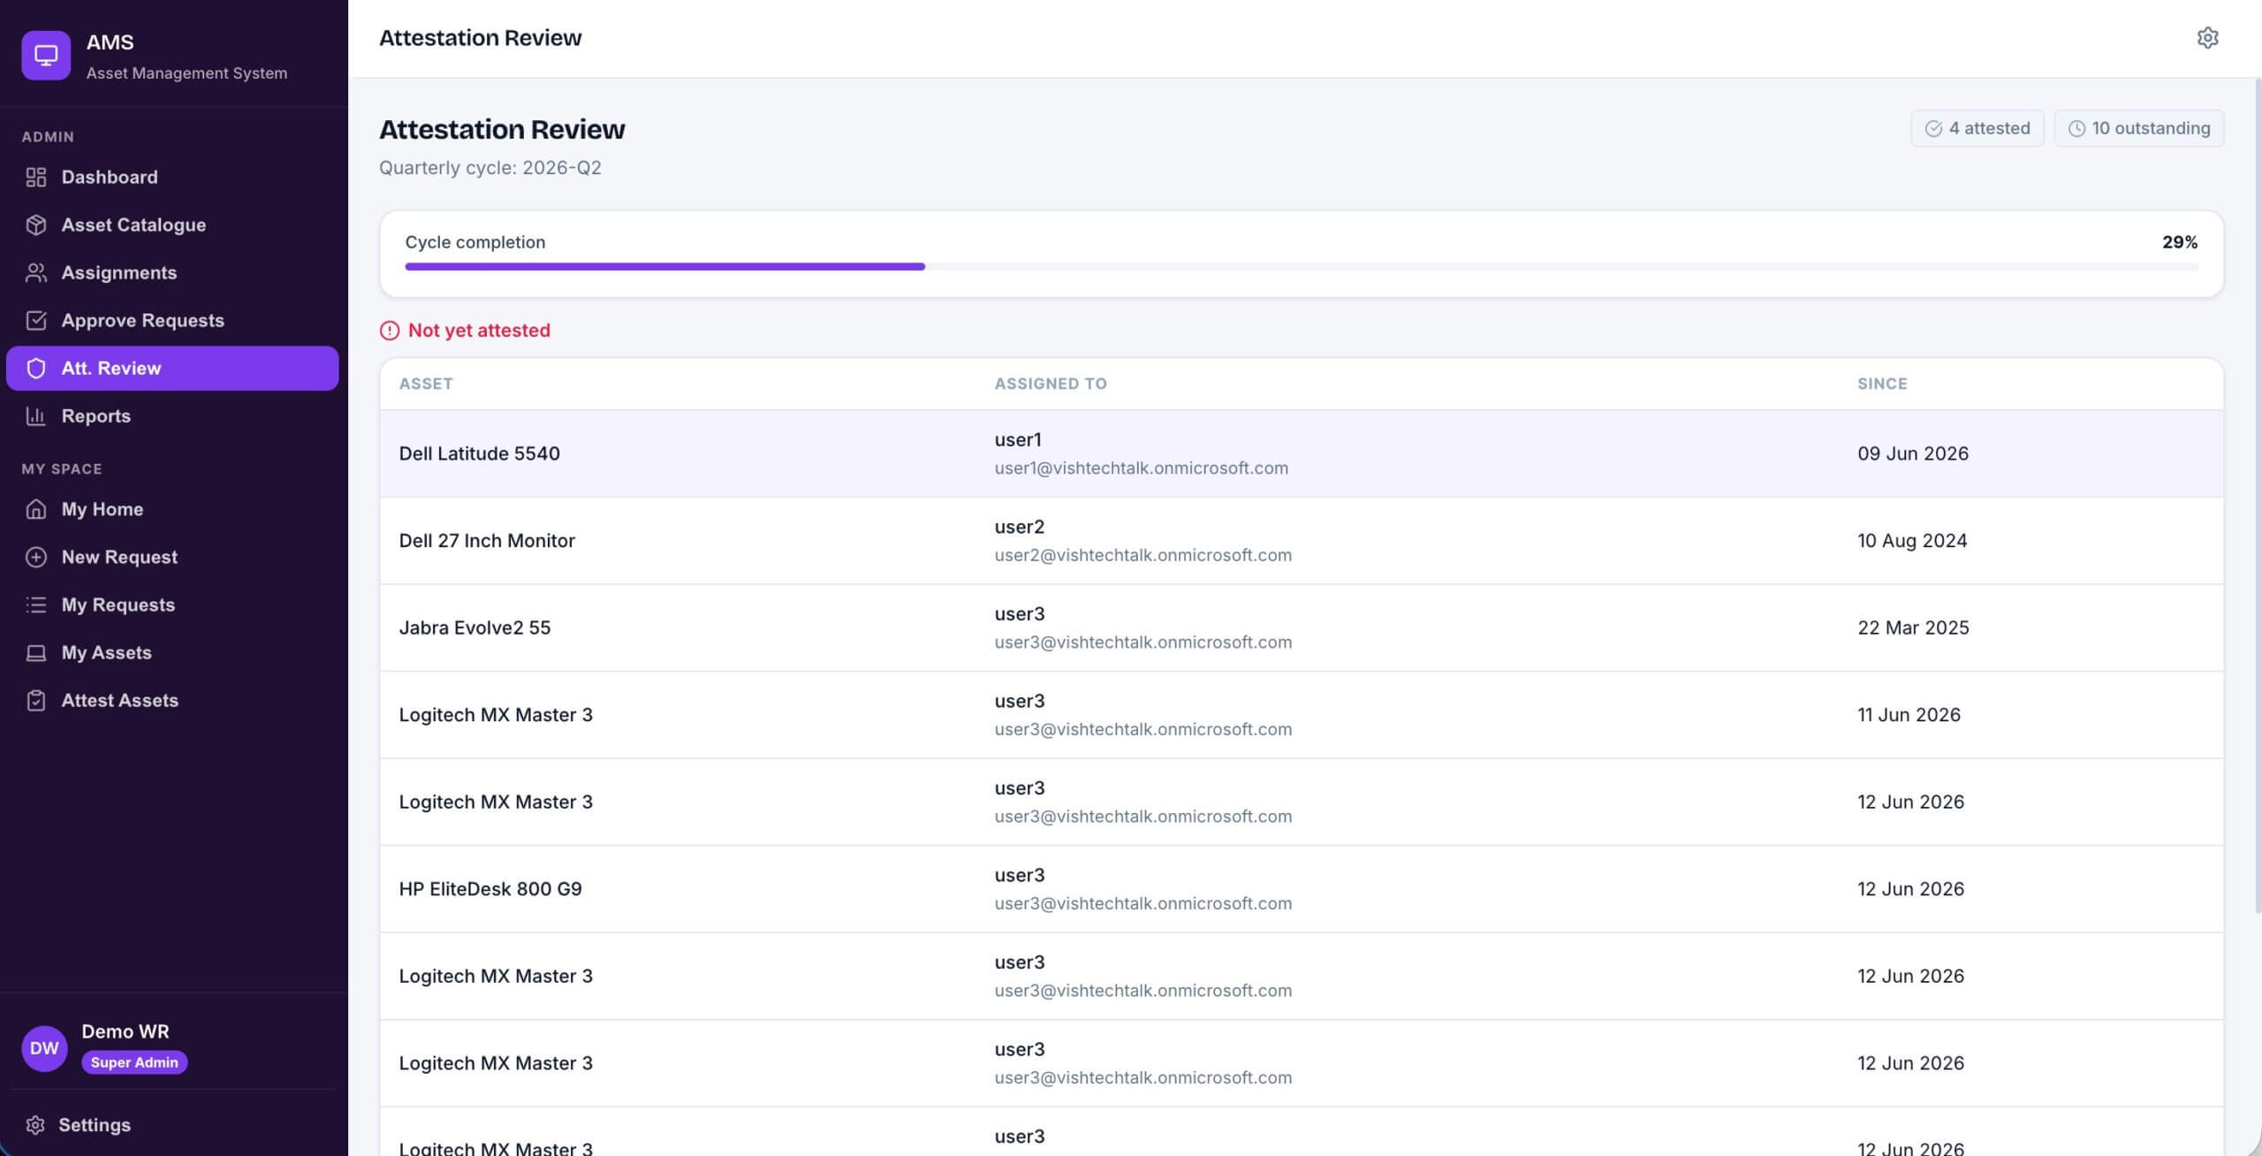Go to Dashboard menu item
This screenshot has height=1156, width=2262.
pyautogui.click(x=172, y=177)
